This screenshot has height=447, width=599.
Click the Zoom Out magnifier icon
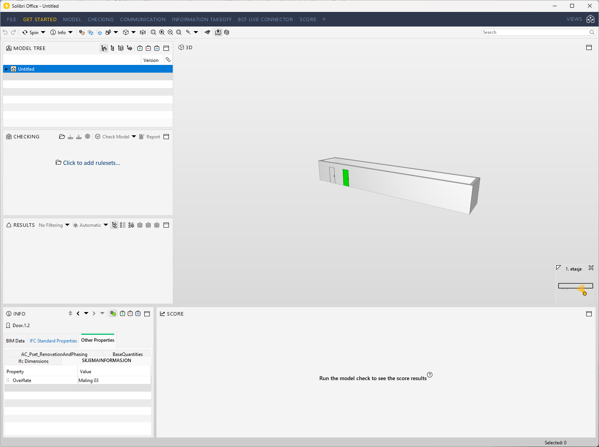[x=170, y=32]
